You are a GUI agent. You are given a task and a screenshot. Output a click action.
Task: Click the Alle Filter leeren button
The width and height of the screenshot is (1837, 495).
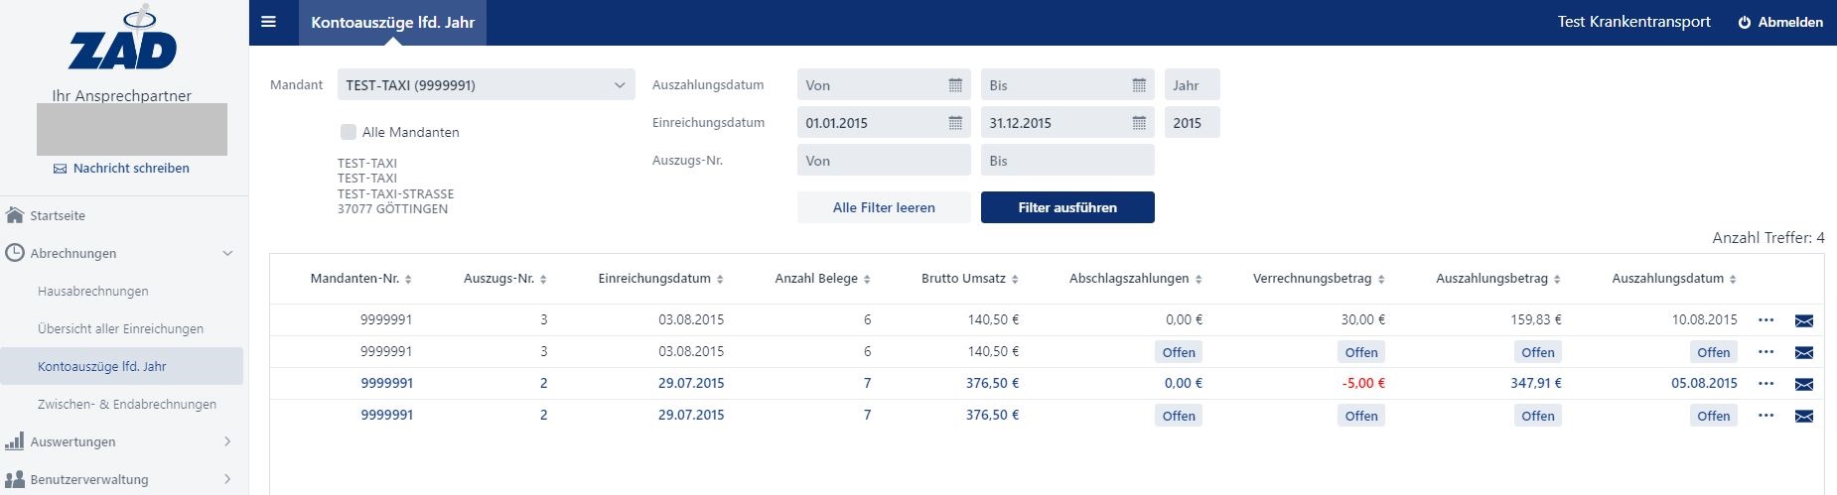tap(884, 207)
